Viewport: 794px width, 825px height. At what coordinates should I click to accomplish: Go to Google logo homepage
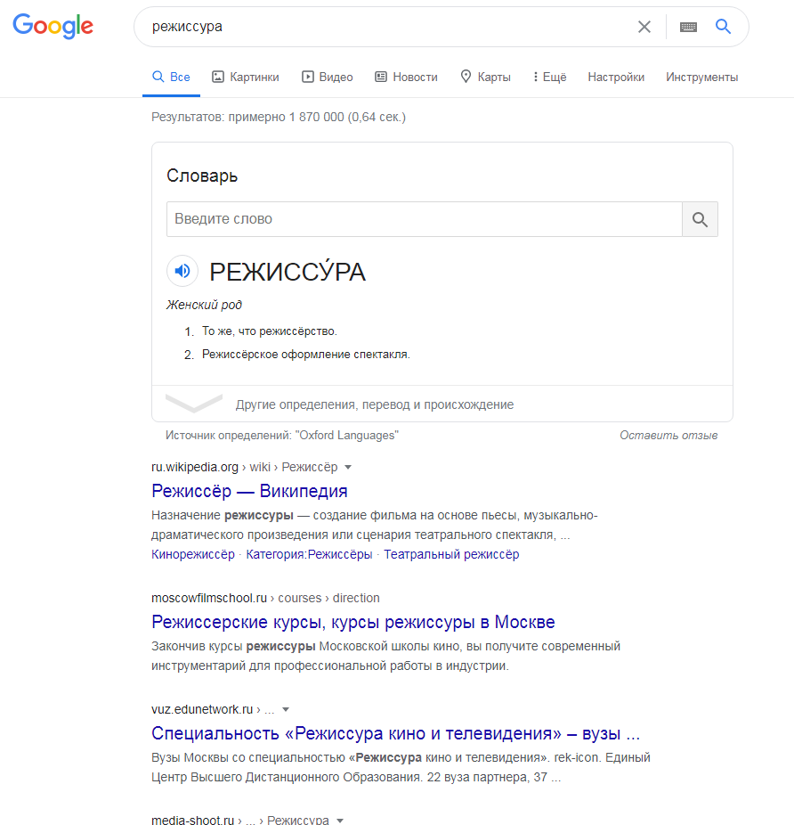53,27
